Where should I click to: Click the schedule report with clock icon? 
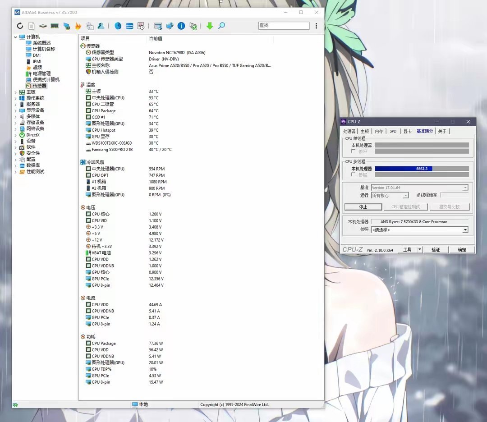point(141,26)
